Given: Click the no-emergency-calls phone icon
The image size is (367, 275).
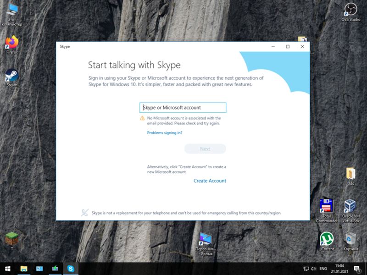Looking at the screenshot, I should (84, 213).
